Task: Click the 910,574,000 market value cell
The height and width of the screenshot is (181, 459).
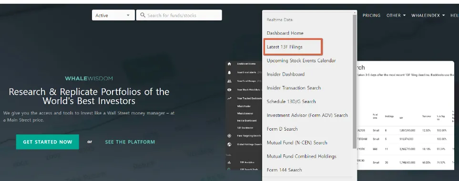Action: (406, 139)
